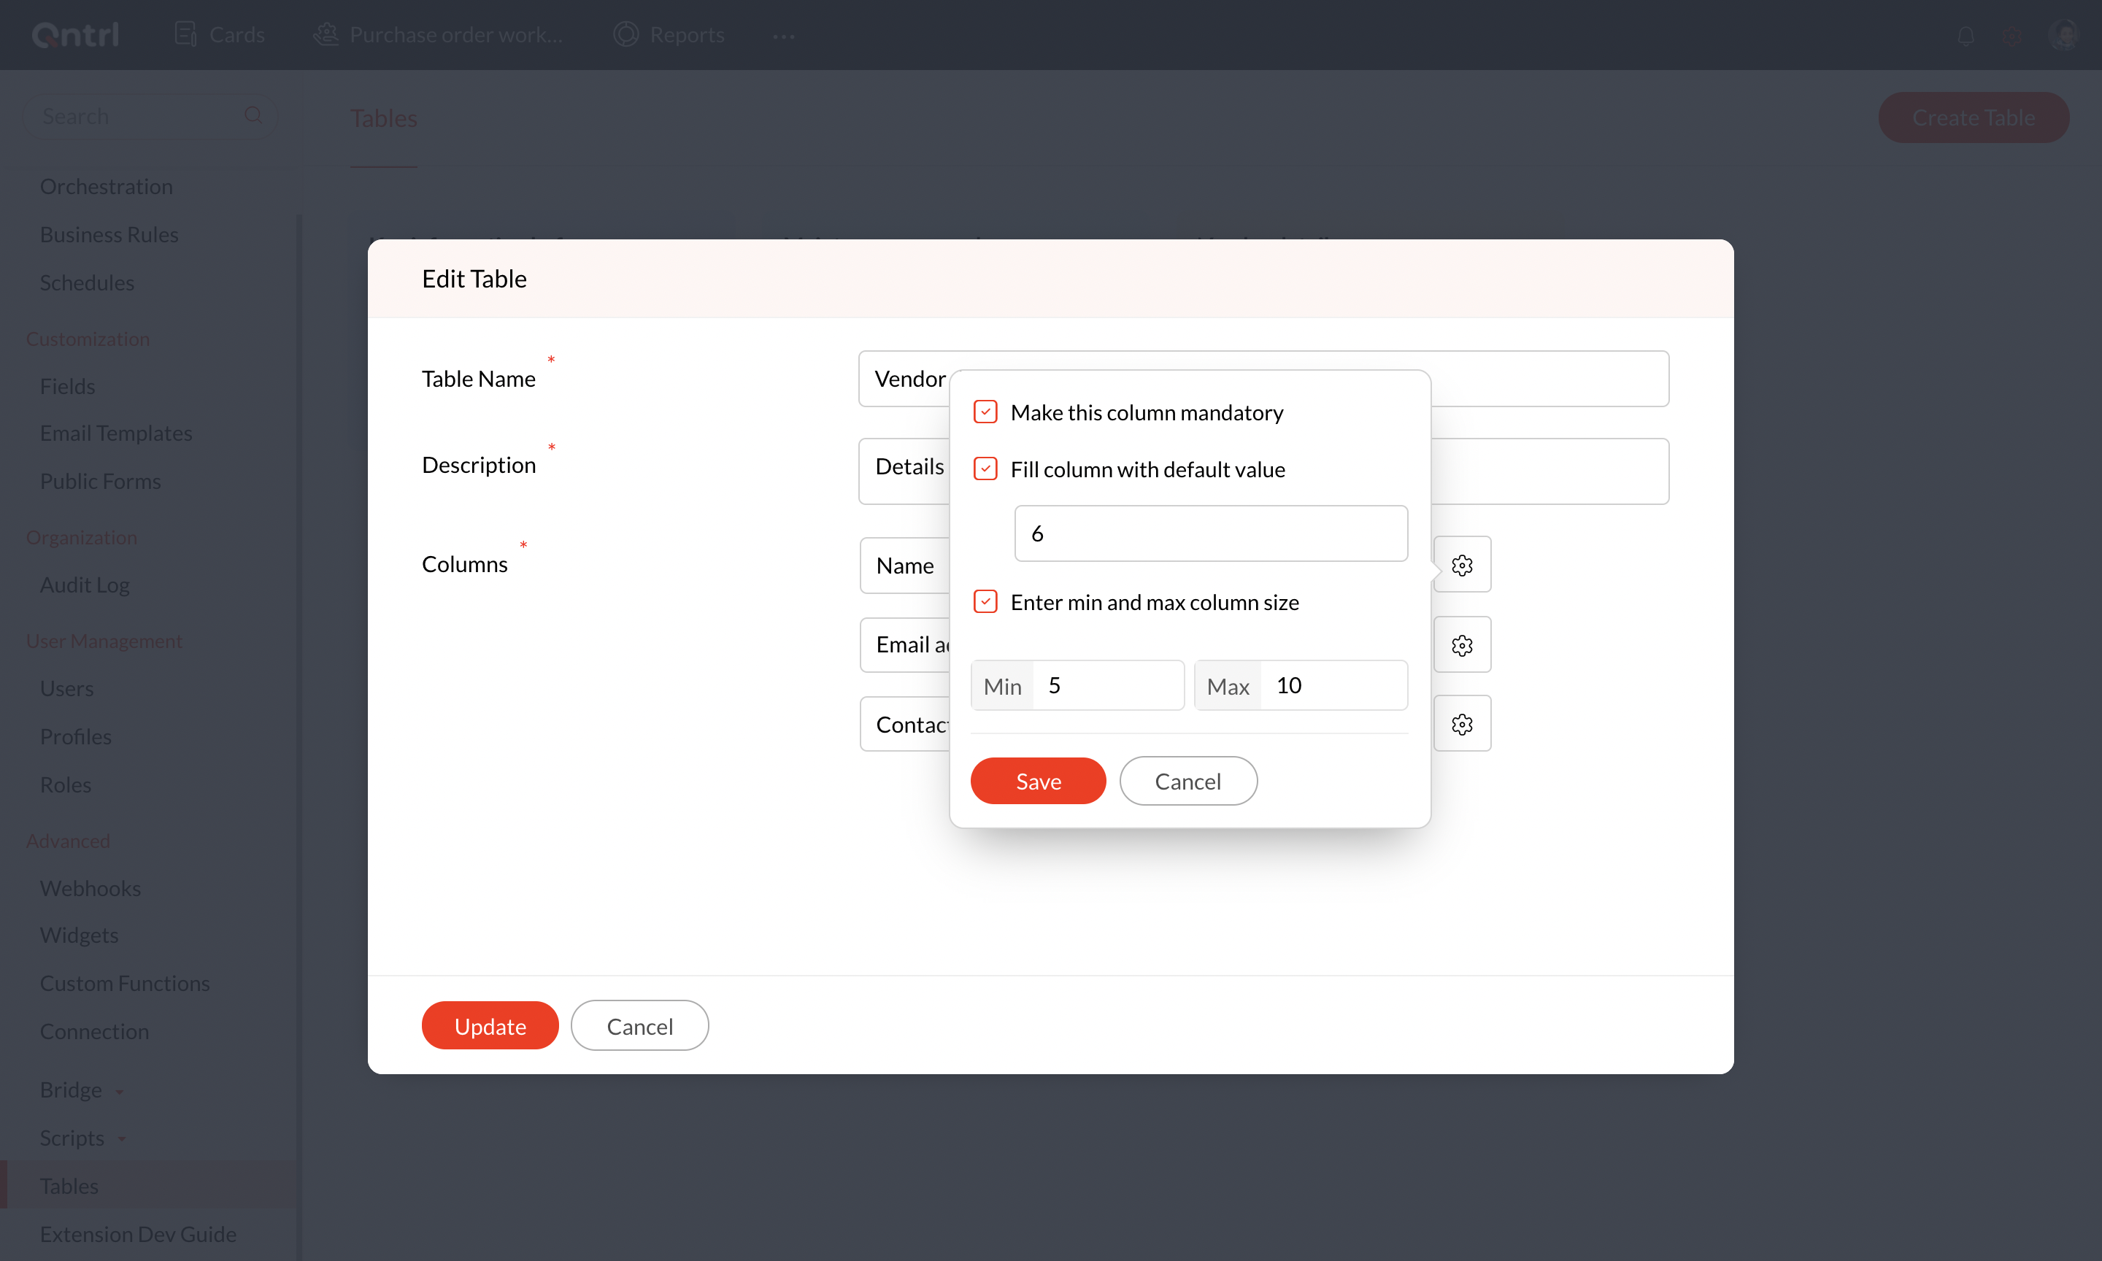
Task: Open the three-dots more menu
Action: 783,36
